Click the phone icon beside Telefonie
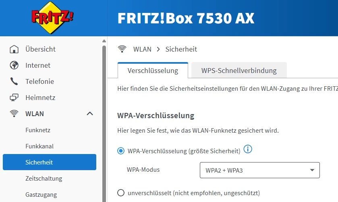338x202 pixels. pos(14,81)
